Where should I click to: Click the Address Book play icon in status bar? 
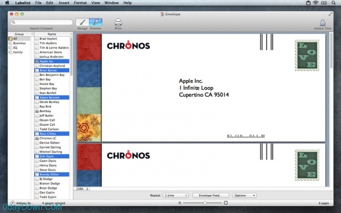pyautogui.click(x=13, y=203)
